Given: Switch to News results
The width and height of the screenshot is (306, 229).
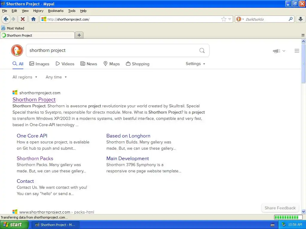Looking at the screenshot, I should click(x=88, y=64).
